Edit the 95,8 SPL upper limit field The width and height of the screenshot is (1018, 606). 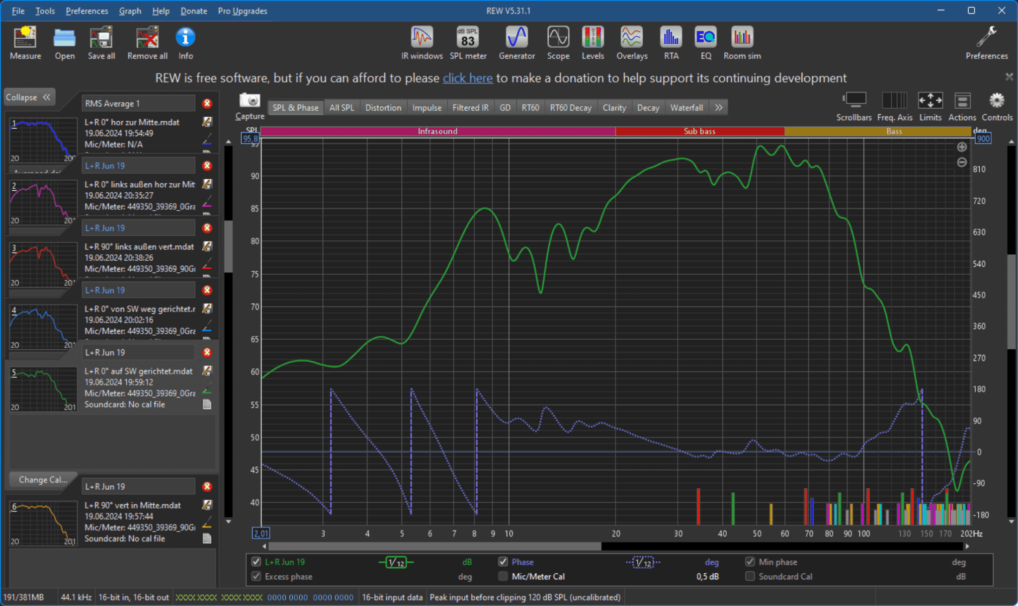click(x=251, y=139)
